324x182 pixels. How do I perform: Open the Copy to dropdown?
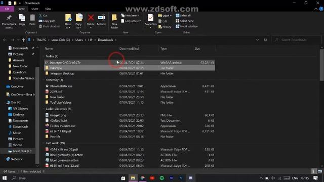click(x=78, y=21)
